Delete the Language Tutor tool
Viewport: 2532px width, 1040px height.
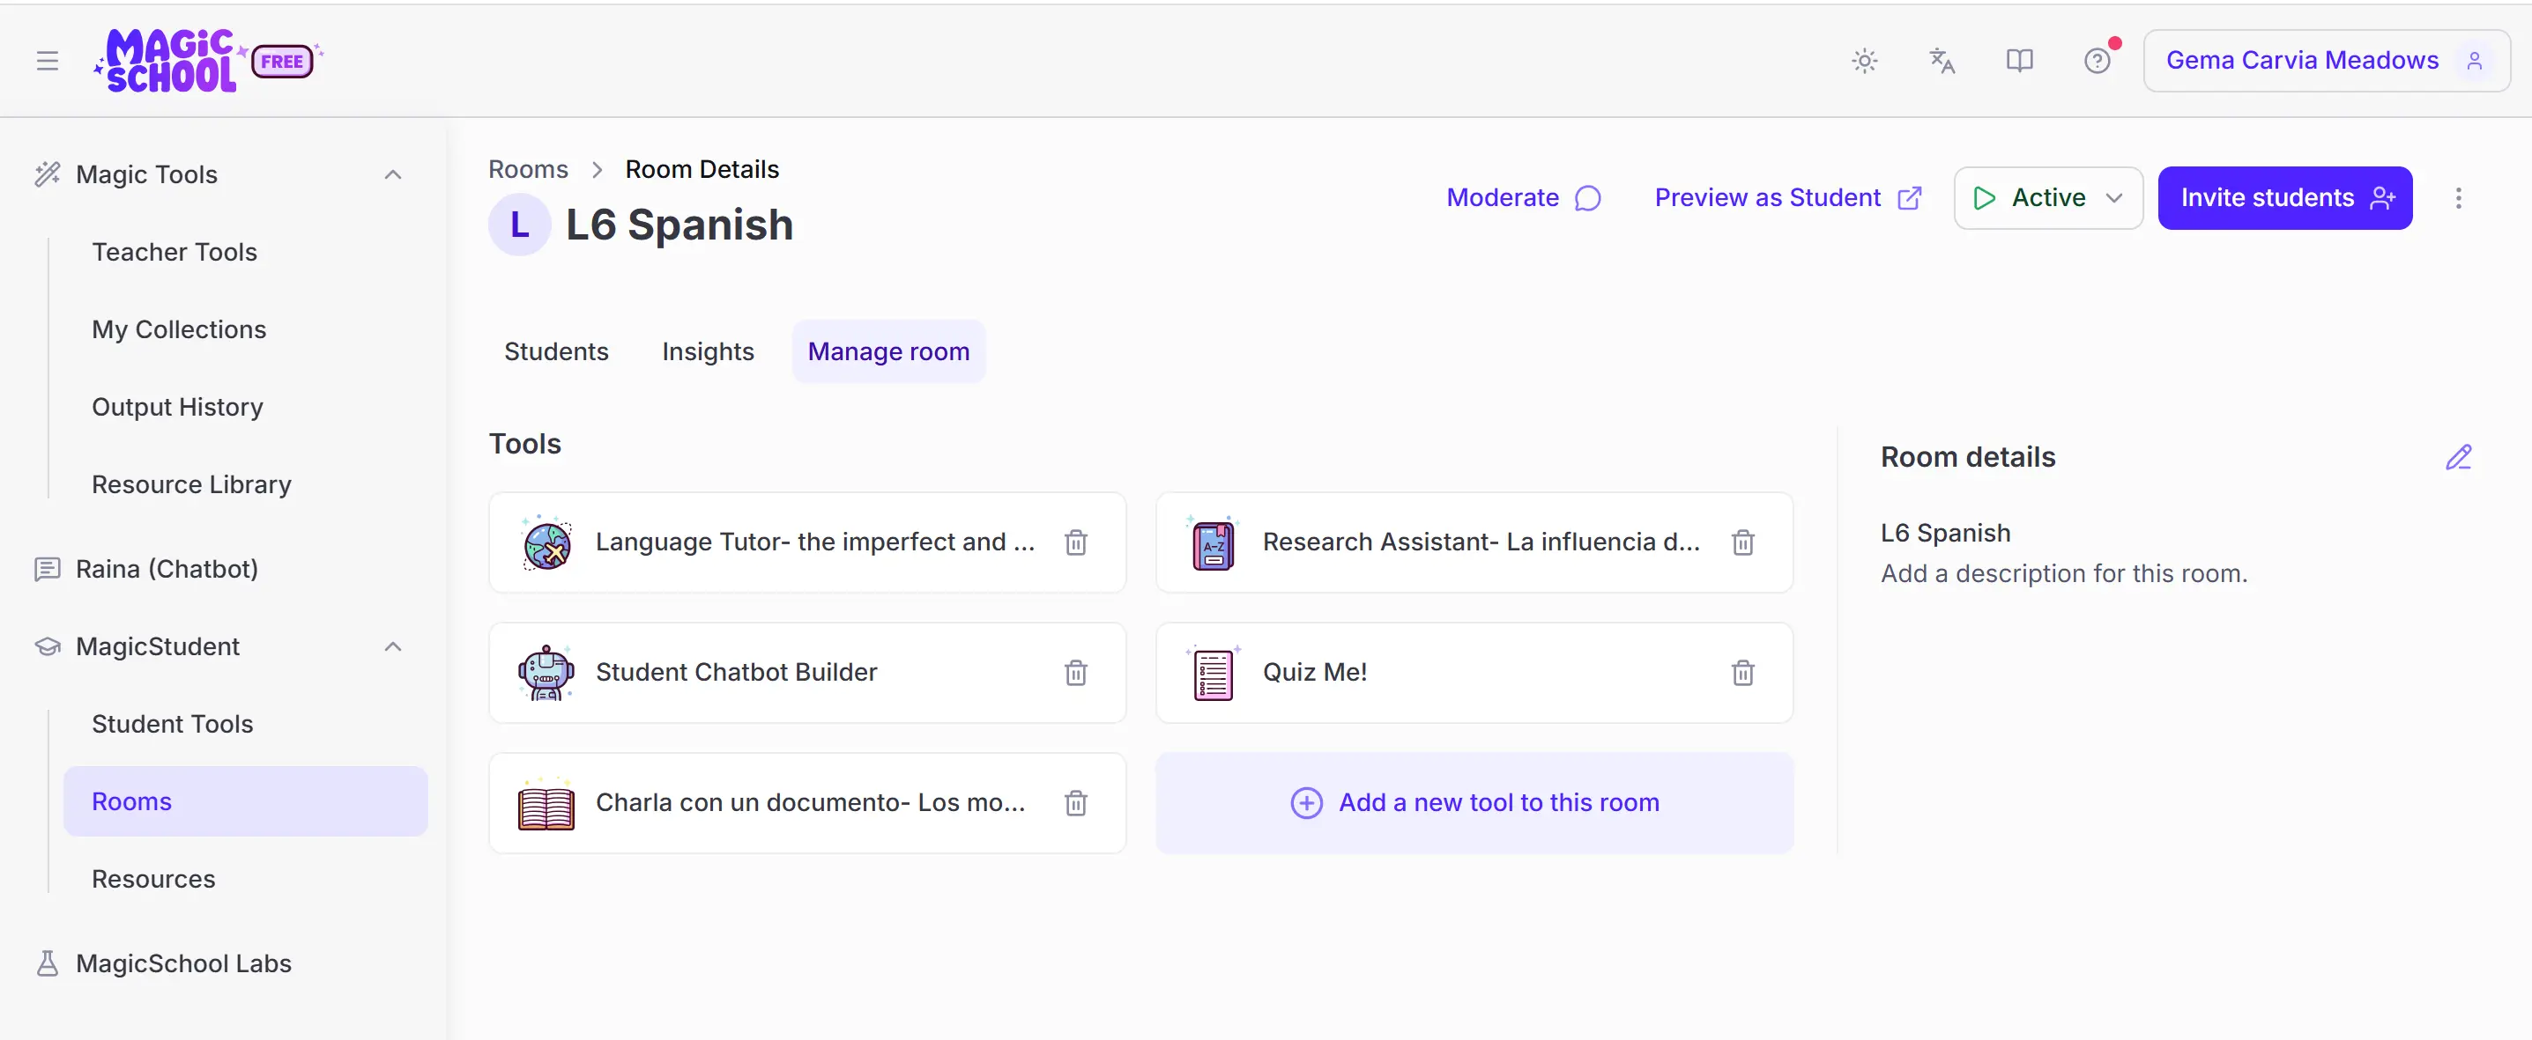point(1075,542)
